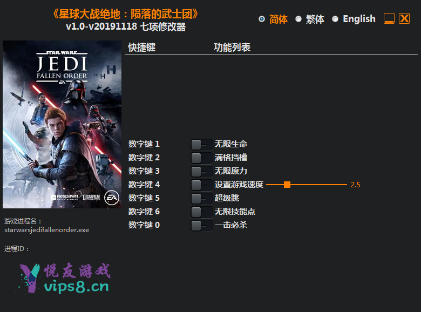The image size is (421, 312).
Task: Click the game speed slider handle
Action: click(287, 185)
